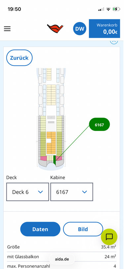Screen dimensions: 124x269
Task: Tap the aida.de address pill
Action: coord(62,259)
